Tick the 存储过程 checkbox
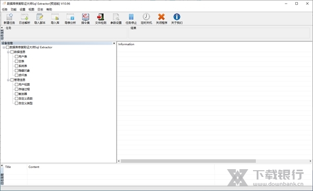 (x=17, y=89)
